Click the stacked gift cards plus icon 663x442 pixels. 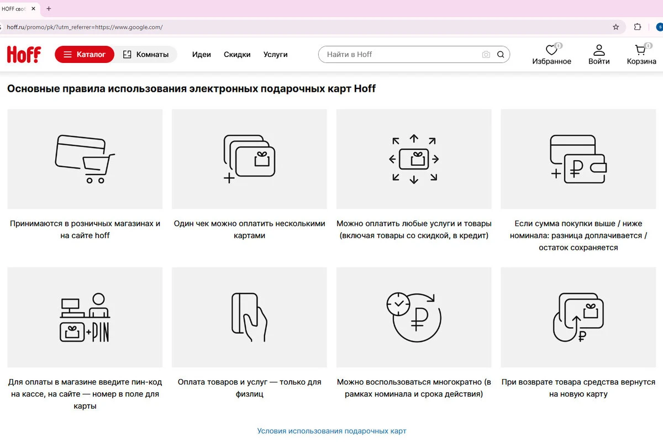[249, 159]
